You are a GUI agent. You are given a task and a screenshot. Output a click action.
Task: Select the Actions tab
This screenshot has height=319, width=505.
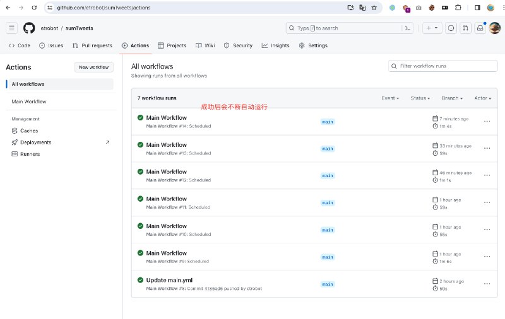[x=135, y=45]
